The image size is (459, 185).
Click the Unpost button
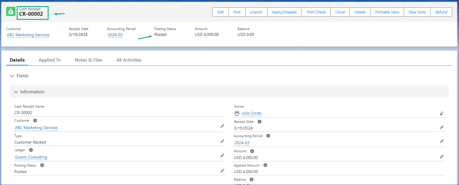click(x=256, y=12)
